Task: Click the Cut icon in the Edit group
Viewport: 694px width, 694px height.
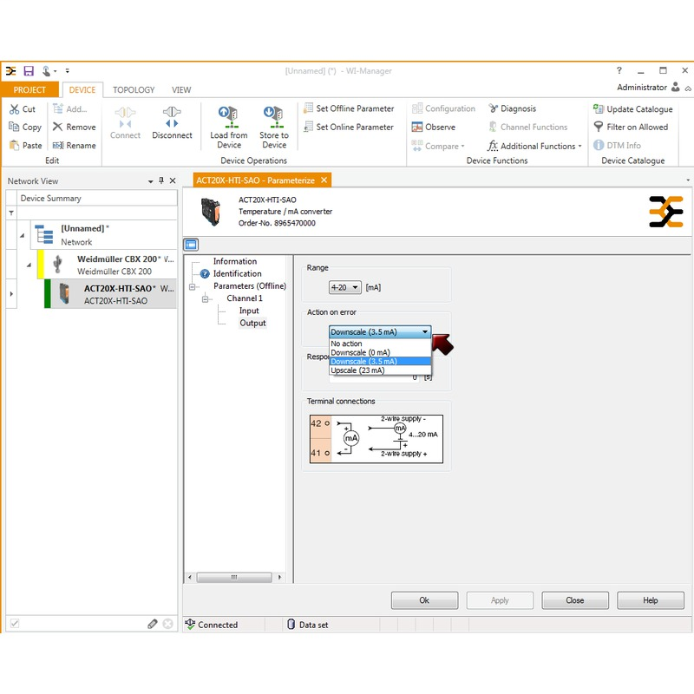Action: [15, 109]
